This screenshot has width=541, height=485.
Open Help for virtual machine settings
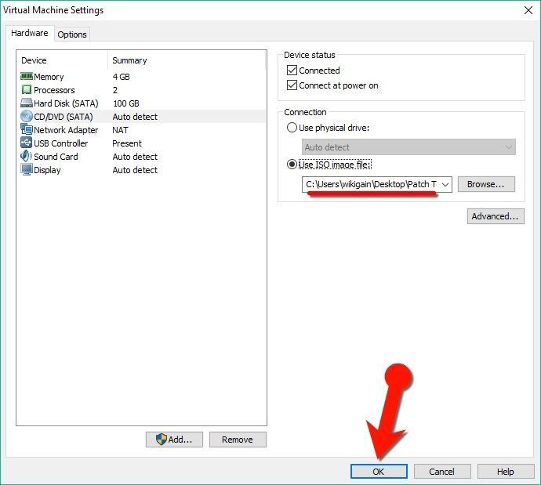pyautogui.click(x=506, y=471)
